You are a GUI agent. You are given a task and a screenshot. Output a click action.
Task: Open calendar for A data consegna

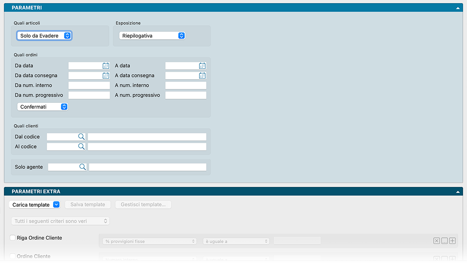202,76
